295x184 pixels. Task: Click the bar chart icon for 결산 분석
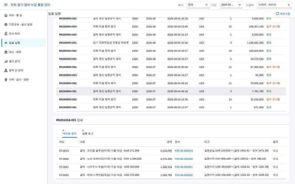click(x=6, y=61)
